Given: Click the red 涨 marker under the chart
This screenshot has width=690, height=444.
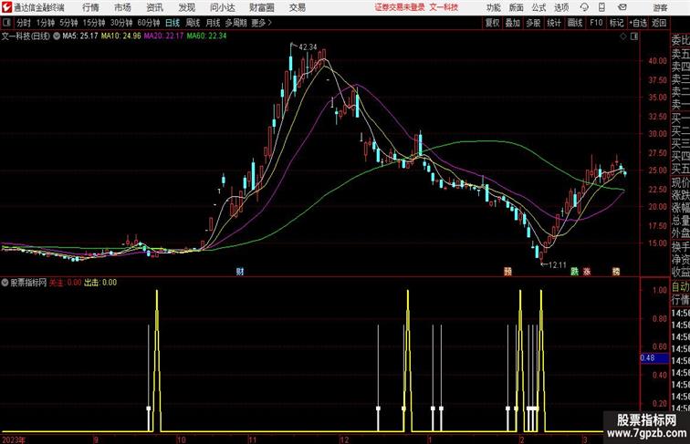Looking at the screenshot, I should click(587, 272).
